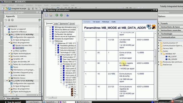
Task: Expand Blocs système node
Action: click(x=11, y=51)
